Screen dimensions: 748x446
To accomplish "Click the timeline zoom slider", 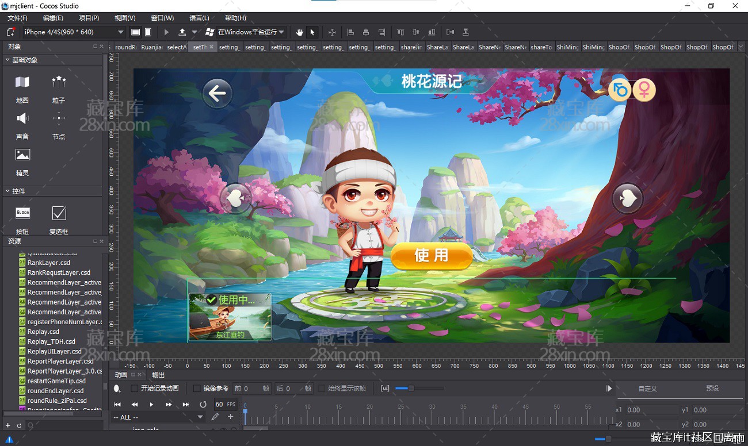I will click(x=410, y=389).
